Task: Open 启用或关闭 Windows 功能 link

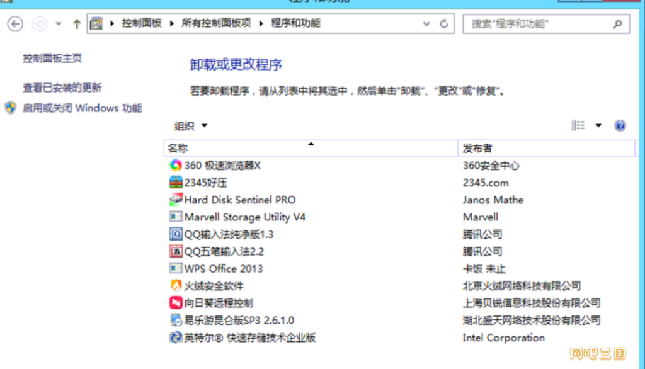Action: coord(83,108)
